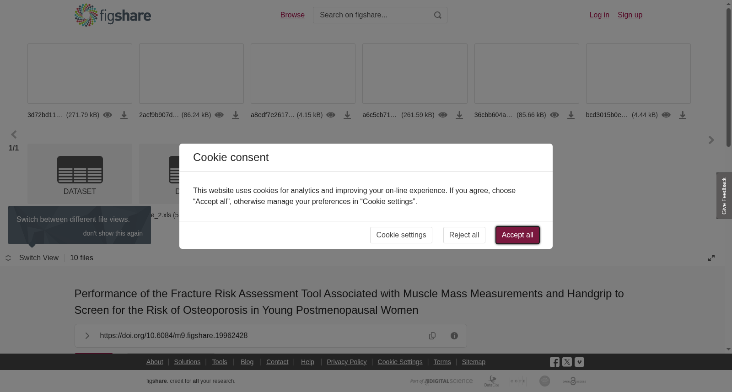The width and height of the screenshot is (732, 392).
Task: Copy the DOI link
Action: click(x=432, y=336)
